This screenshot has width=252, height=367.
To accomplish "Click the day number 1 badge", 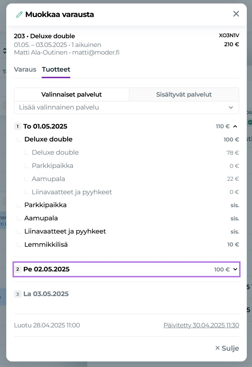I will pos(18,127).
